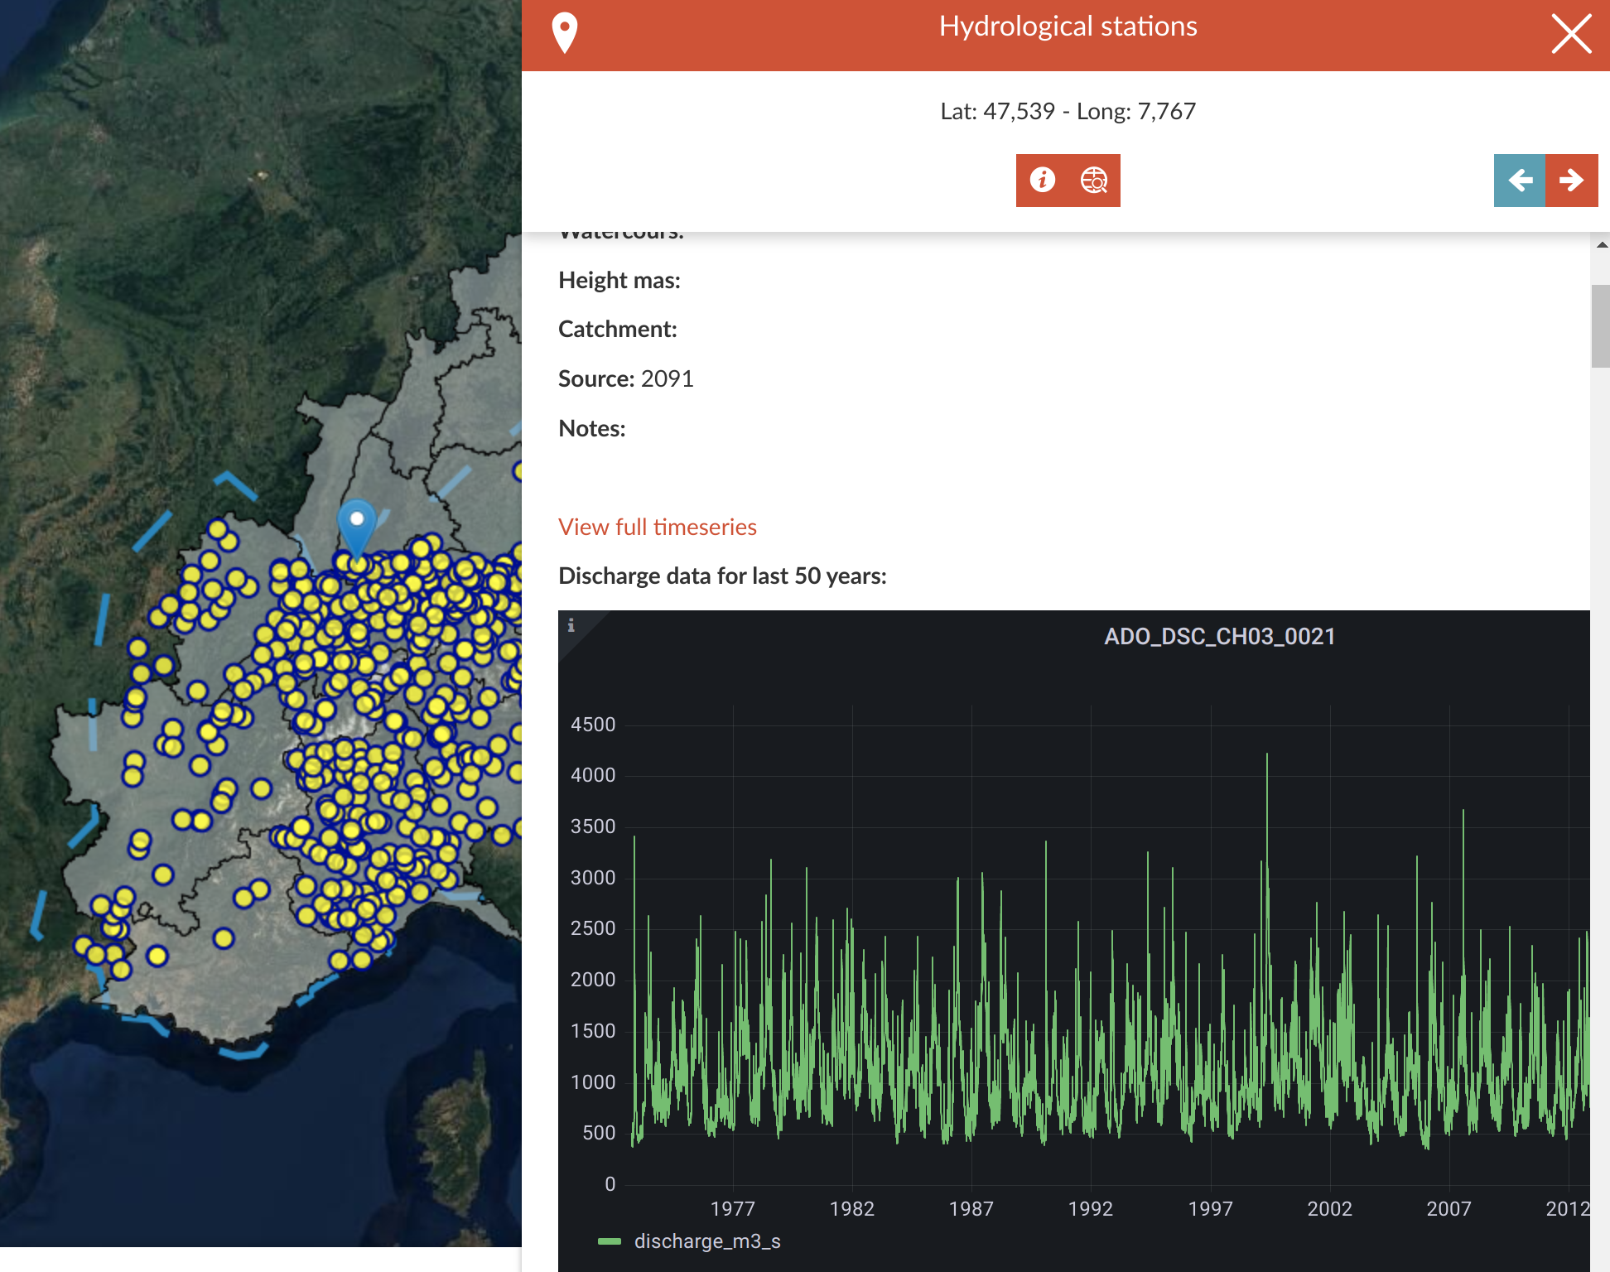Click the Lat/Long coordinates text
1610x1272 pixels.
coord(1068,111)
